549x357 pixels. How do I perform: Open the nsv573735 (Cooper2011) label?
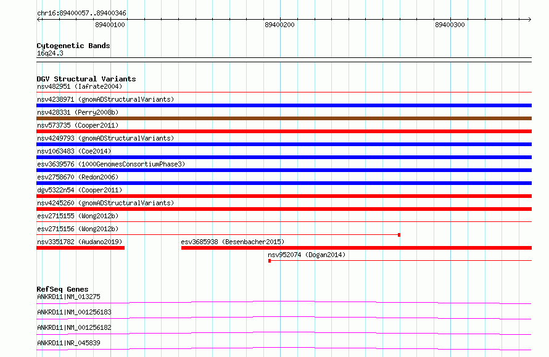tap(78, 125)
